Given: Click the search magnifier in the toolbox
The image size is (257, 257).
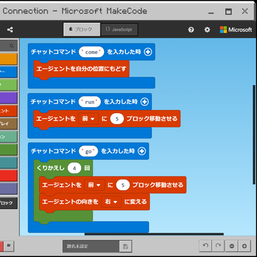Looking at the screenshot, I should click(x=12, y=46).
